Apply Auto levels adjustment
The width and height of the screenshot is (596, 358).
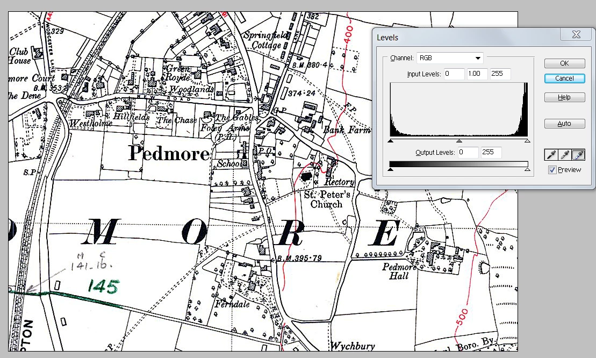click(x=564, y=124)
